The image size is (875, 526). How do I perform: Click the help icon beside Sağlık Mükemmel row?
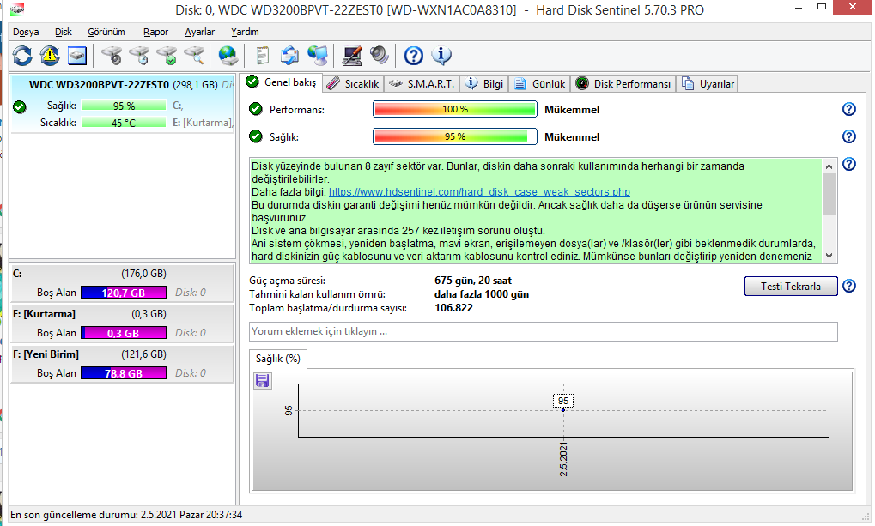click(848, 136)
